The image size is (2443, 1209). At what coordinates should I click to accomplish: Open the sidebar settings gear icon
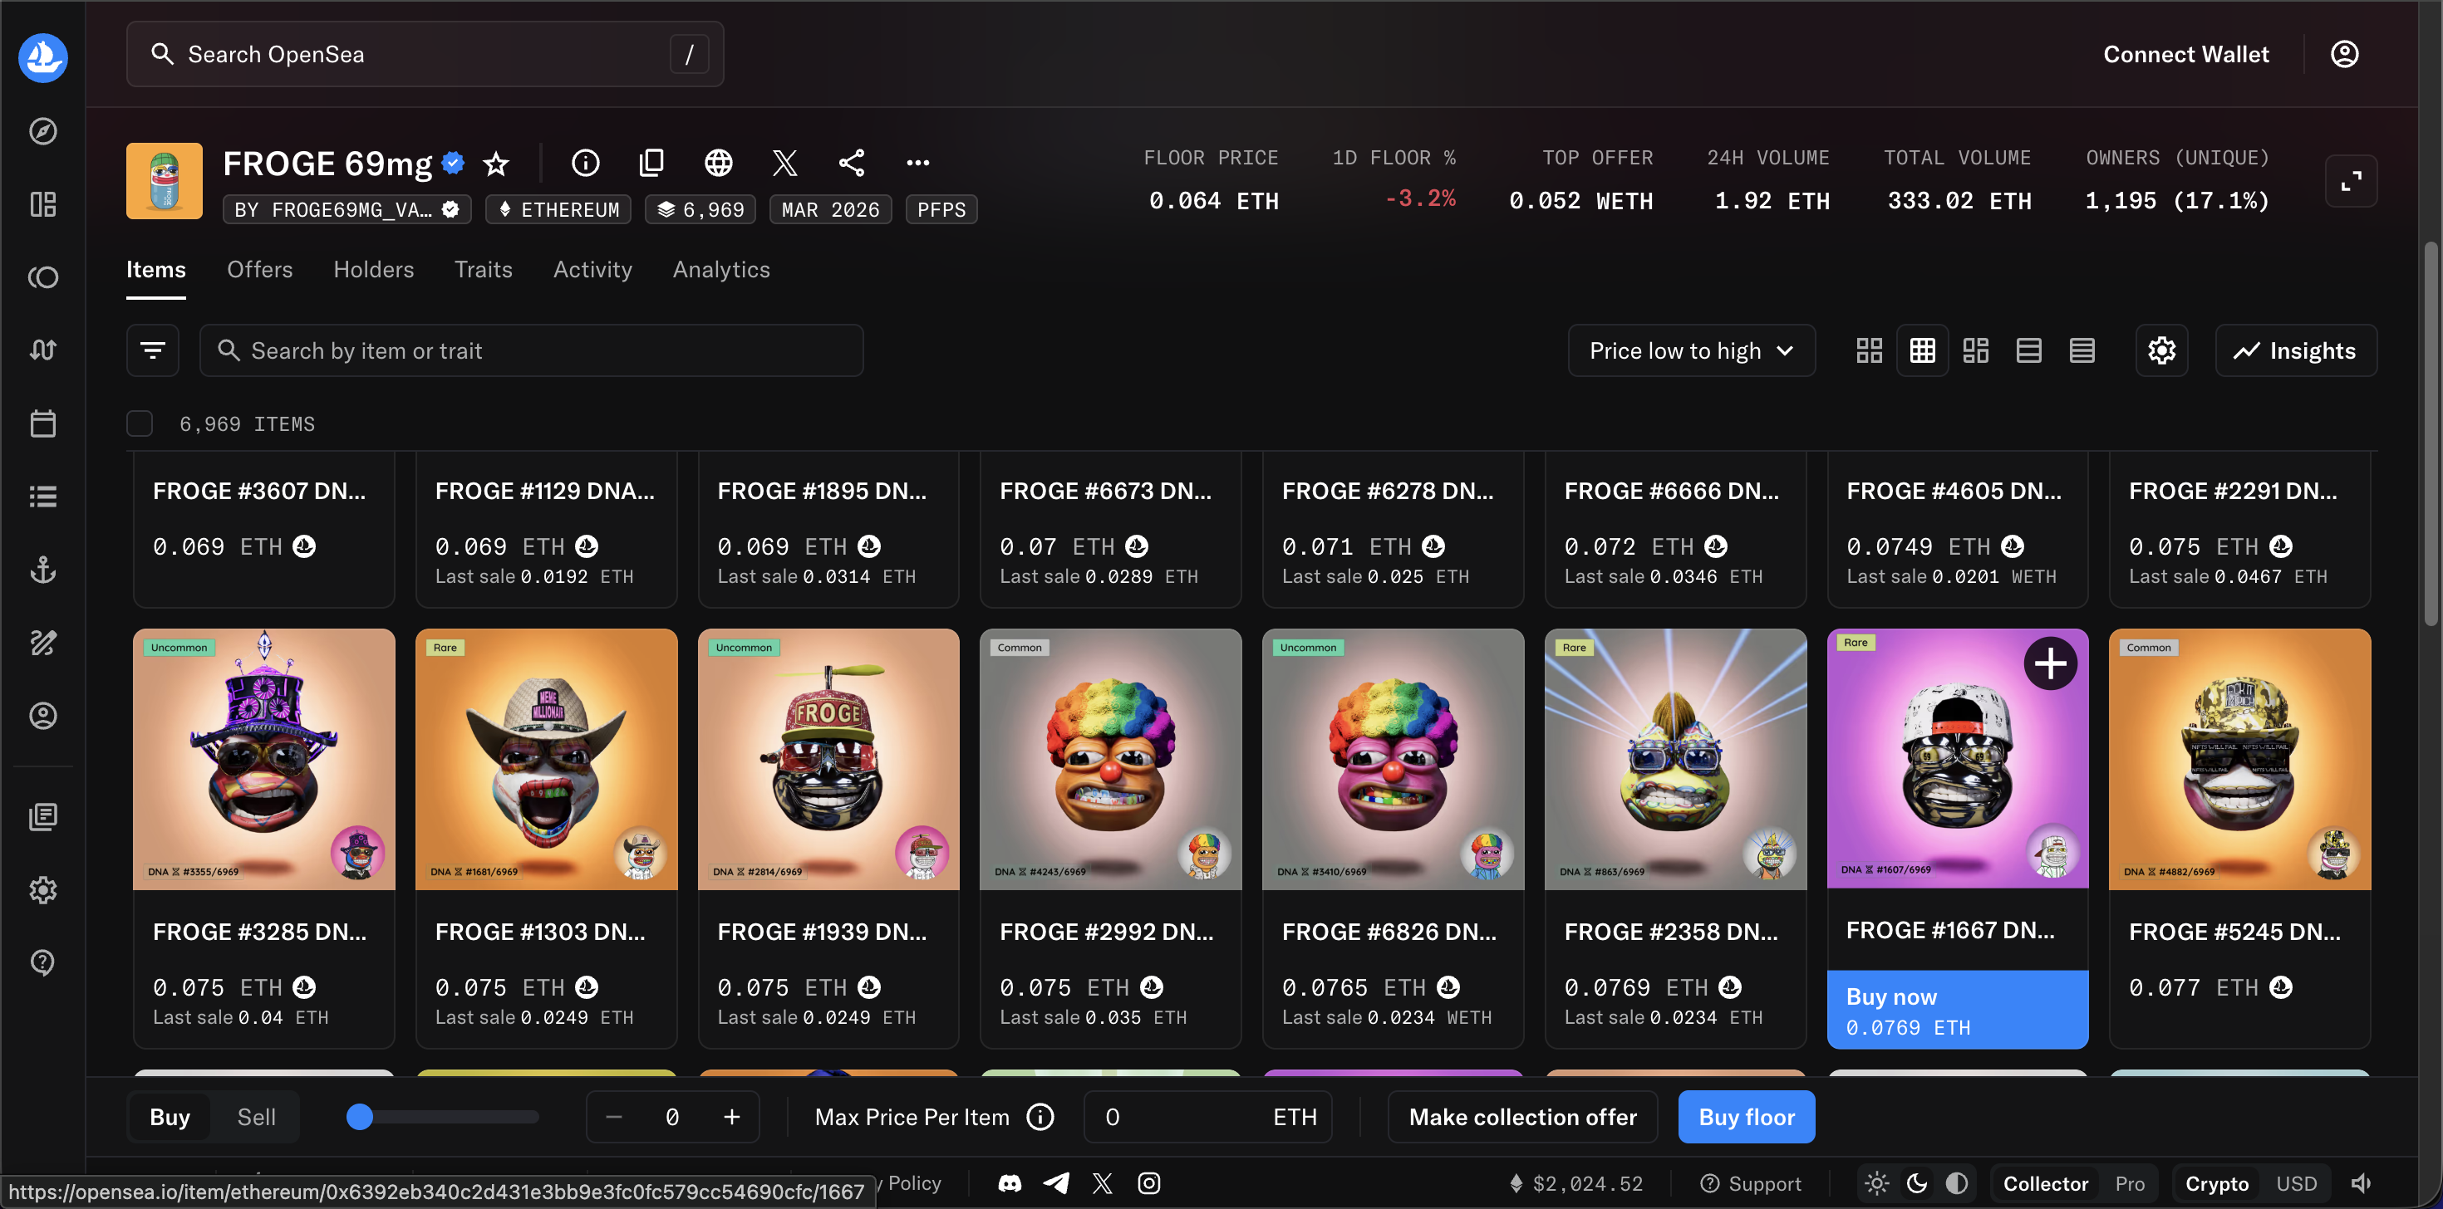tap(42, 889)
